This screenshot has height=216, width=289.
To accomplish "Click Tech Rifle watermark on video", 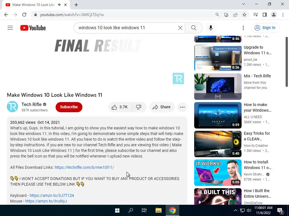I will click(178, 78).
